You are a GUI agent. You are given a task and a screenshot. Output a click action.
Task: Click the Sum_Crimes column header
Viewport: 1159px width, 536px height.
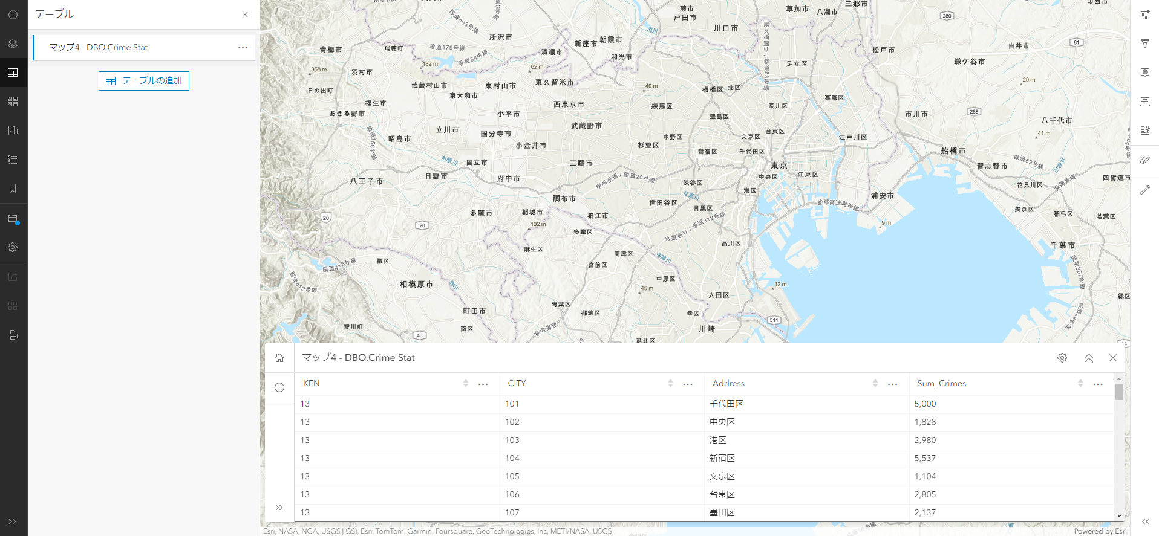pyautogui.click(x=941, y=383)
